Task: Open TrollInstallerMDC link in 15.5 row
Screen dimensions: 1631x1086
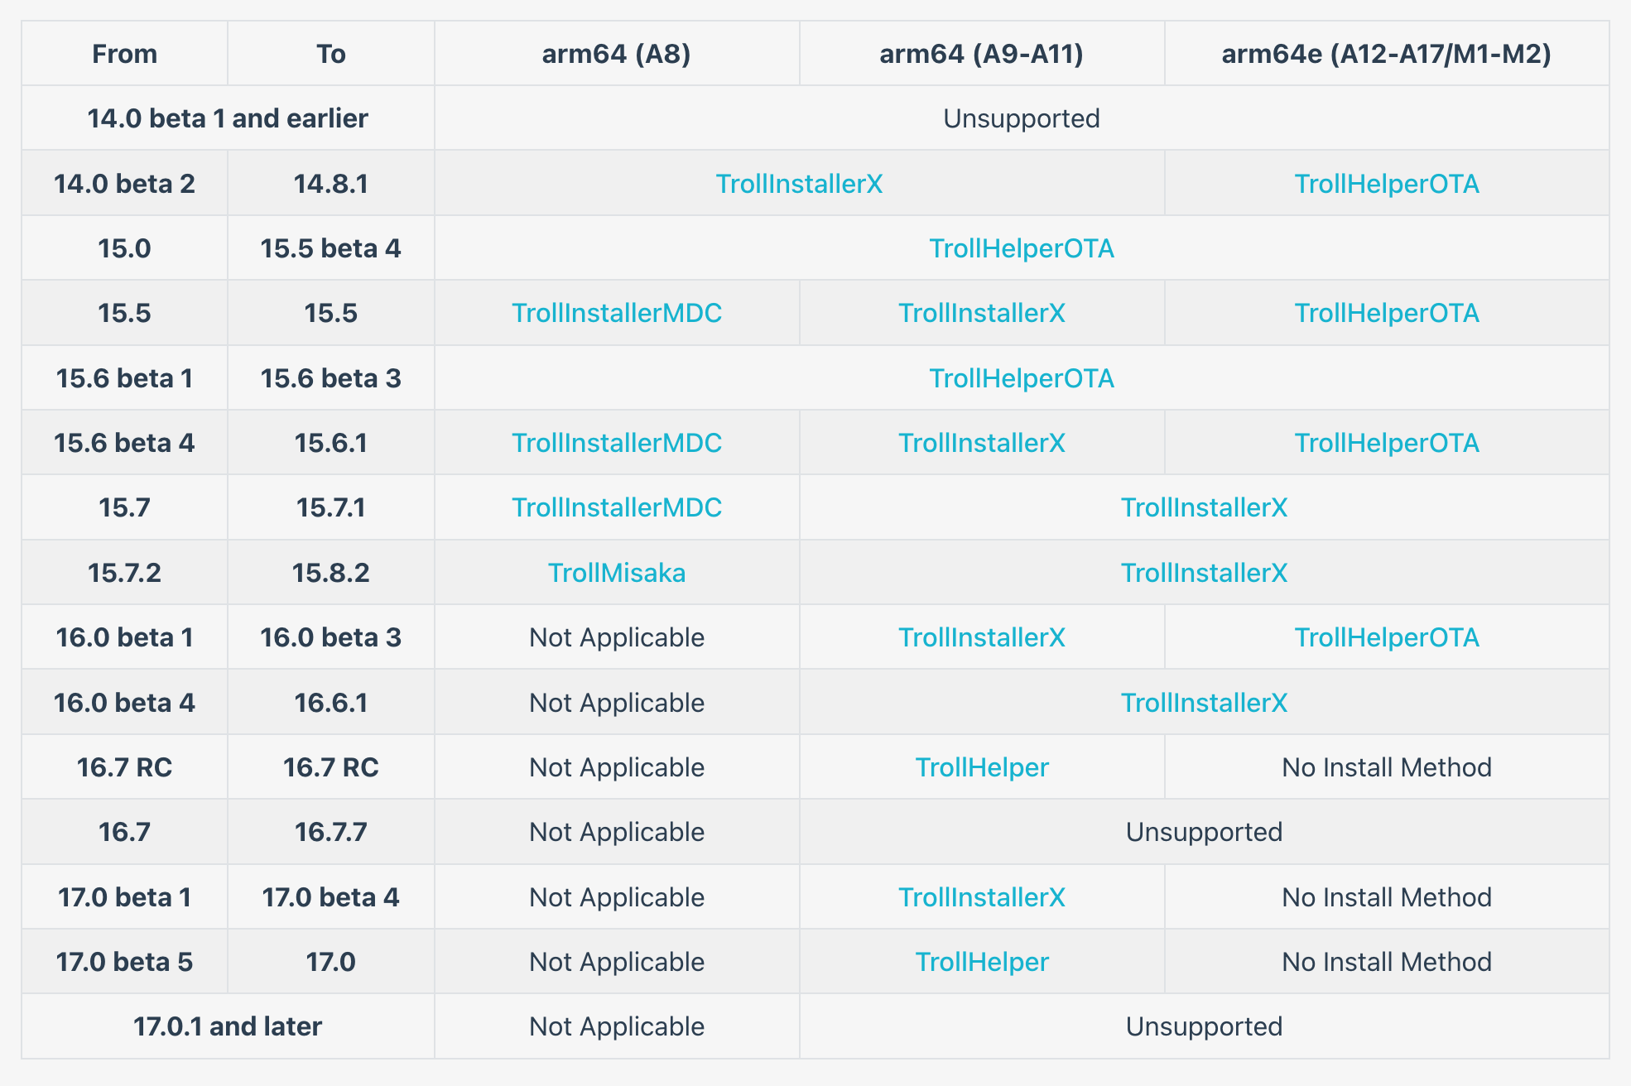Action: pos(617,313)
